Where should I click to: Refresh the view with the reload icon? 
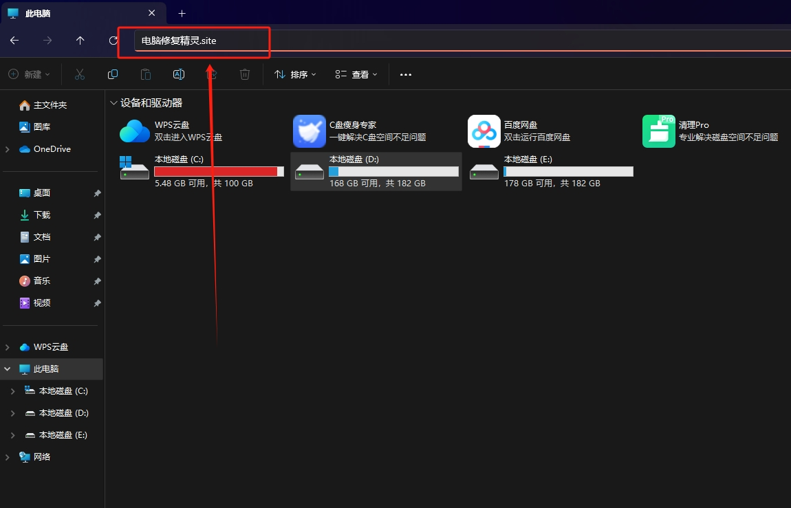[113, 41]
